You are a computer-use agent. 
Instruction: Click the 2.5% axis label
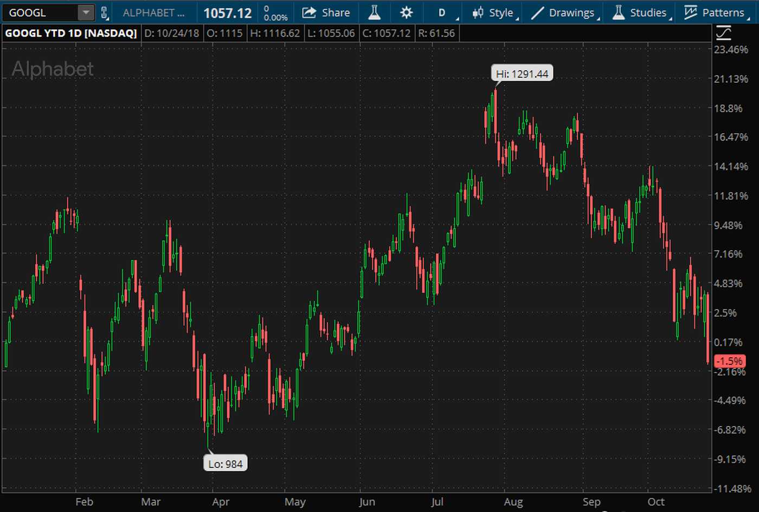(726, 313)
